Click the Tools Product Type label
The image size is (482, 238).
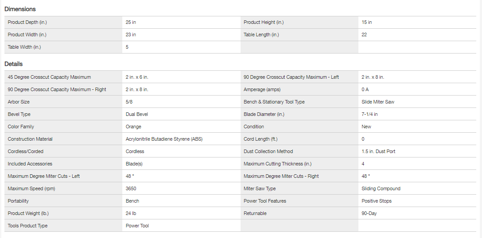27,226
